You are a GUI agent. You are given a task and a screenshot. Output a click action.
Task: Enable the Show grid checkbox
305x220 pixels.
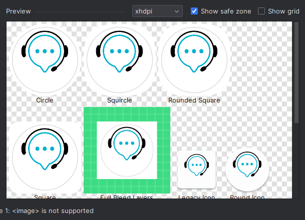[261, 11]
